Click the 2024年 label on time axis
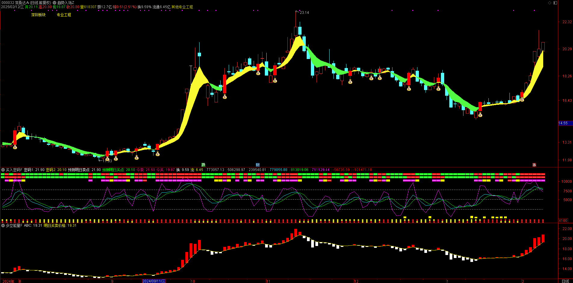573x283 pixels. click(x=8, y=281)
